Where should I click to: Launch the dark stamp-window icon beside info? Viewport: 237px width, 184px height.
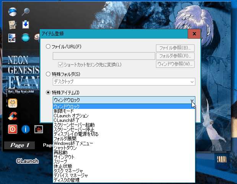coord(39,129)
